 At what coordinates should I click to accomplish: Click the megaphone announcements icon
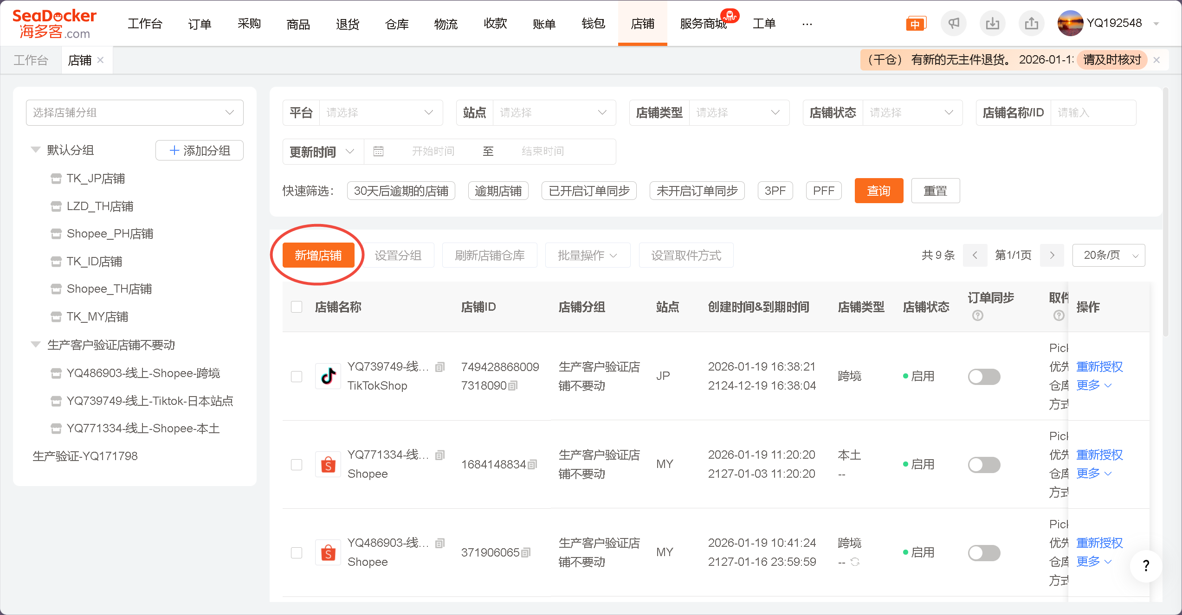click(x=953, y=23)
